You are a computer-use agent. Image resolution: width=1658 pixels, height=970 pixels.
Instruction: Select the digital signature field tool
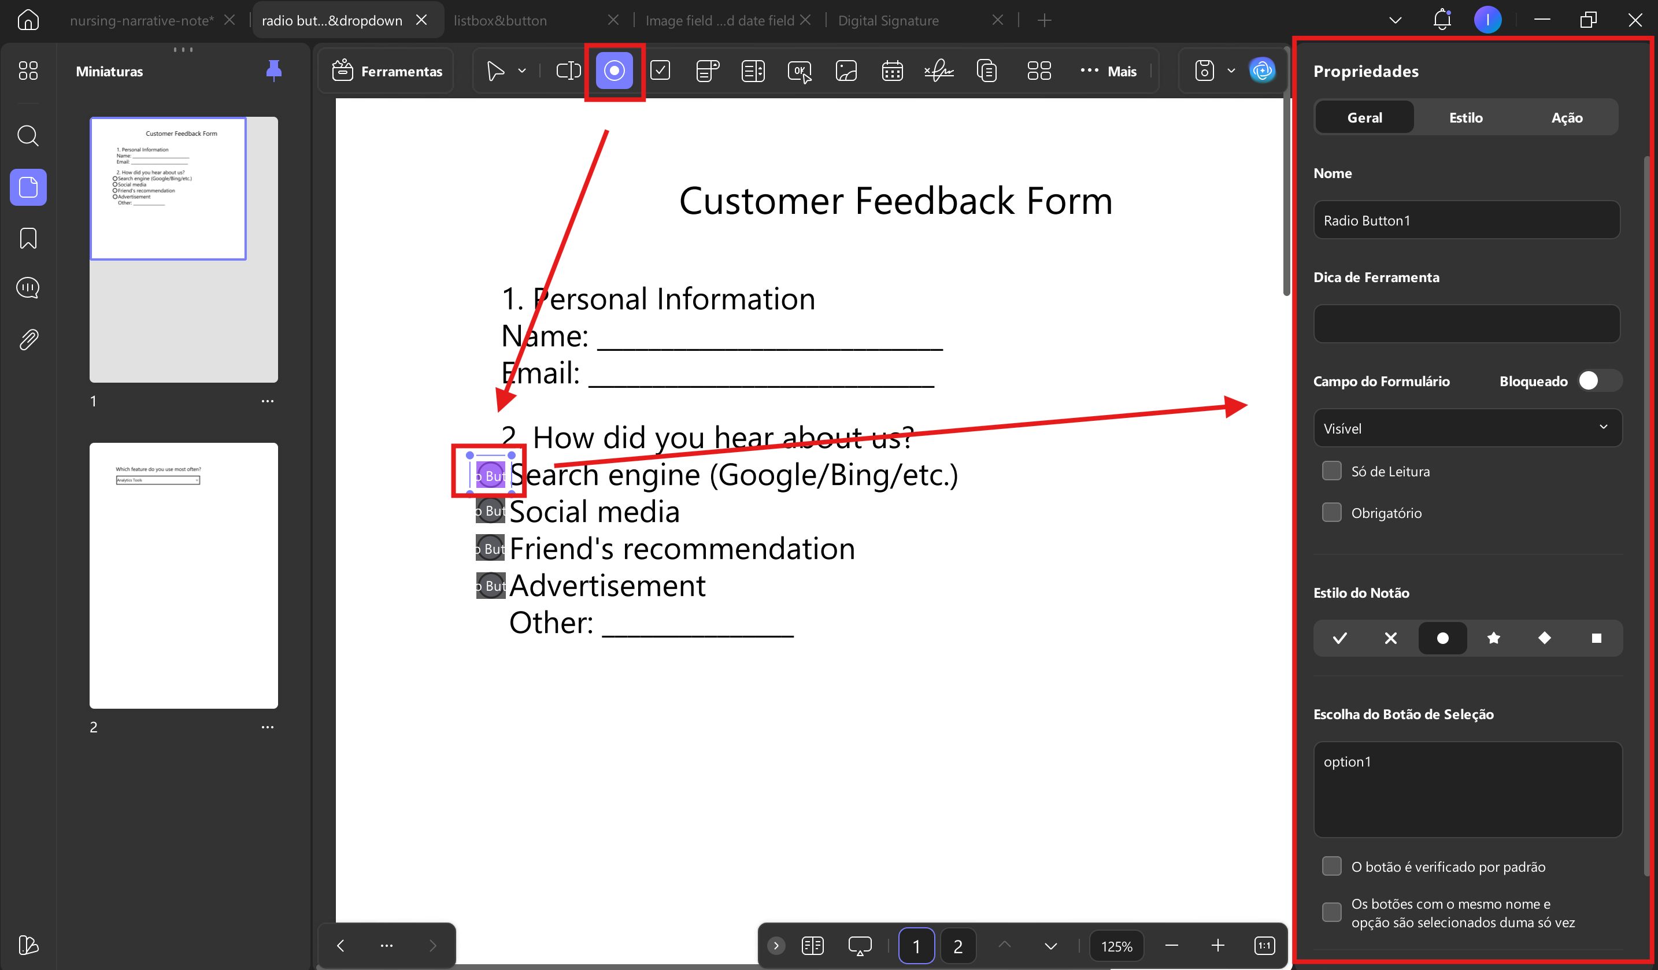click(x=939, y=71)
